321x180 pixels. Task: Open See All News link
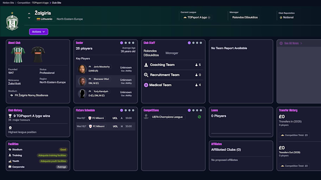pyautogui.click(x=291, y=43)
